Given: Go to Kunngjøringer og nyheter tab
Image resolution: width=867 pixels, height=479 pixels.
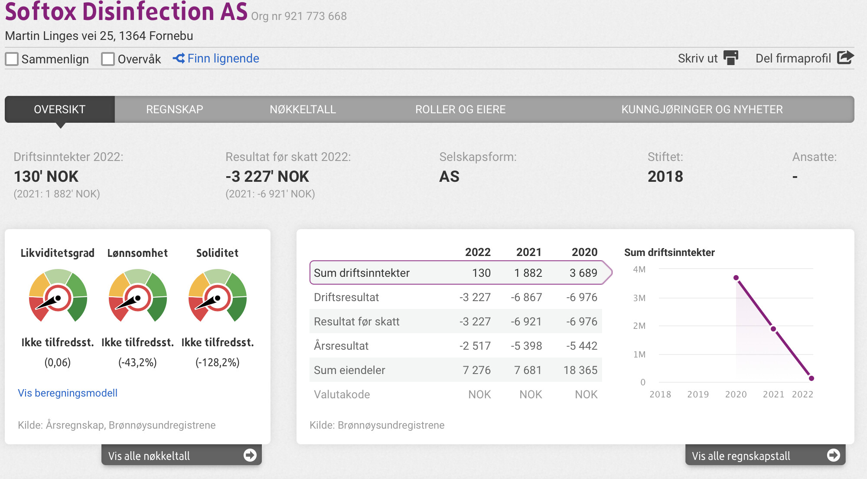Looking at the screenshot, I should pyautogui.click(x=702, y=109).
